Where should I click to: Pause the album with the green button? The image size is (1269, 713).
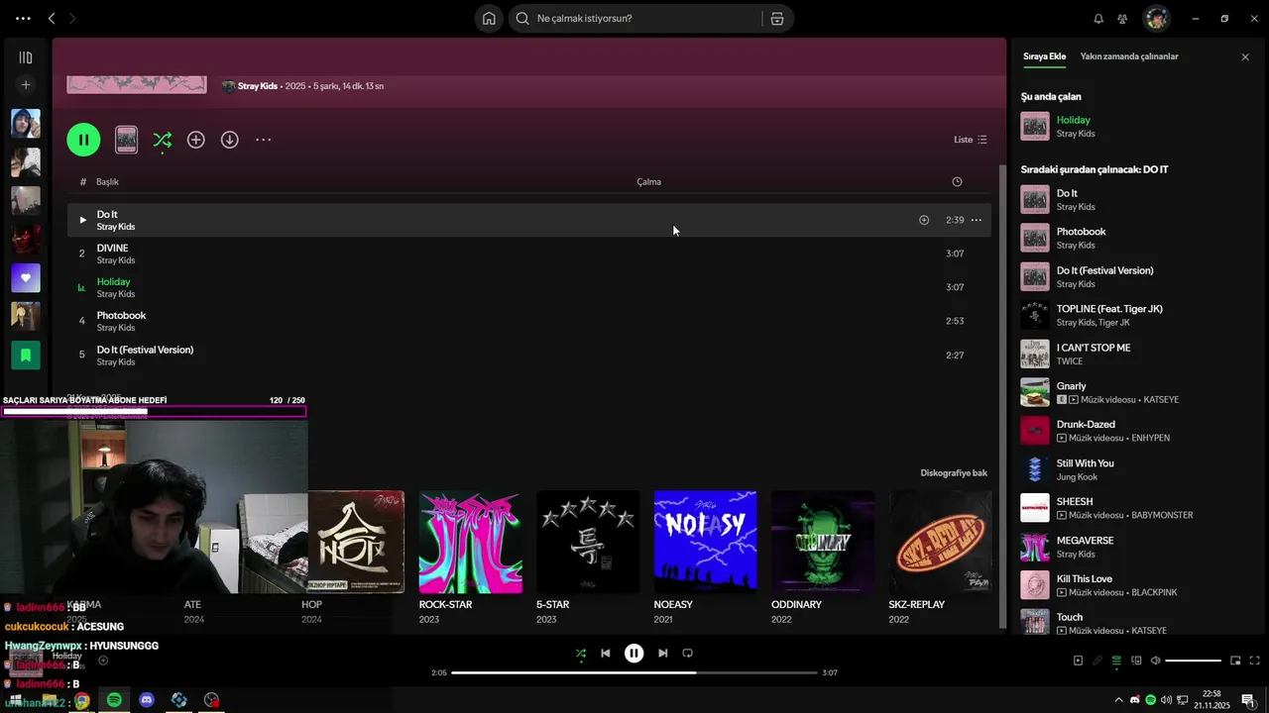83,140
